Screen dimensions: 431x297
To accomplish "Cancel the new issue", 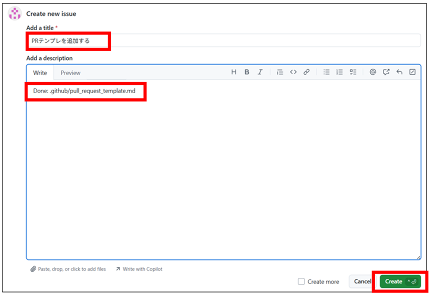I will [x=362, y=281].
